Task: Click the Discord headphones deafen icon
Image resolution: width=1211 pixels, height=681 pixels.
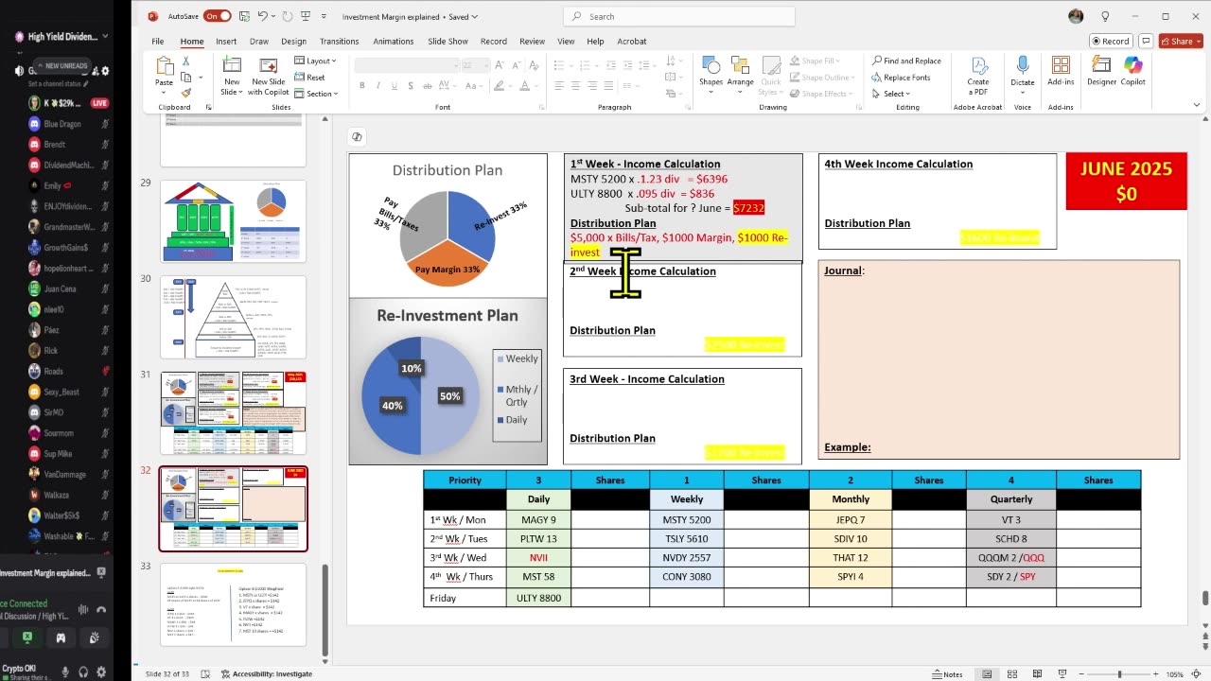Action: point(83,670)
